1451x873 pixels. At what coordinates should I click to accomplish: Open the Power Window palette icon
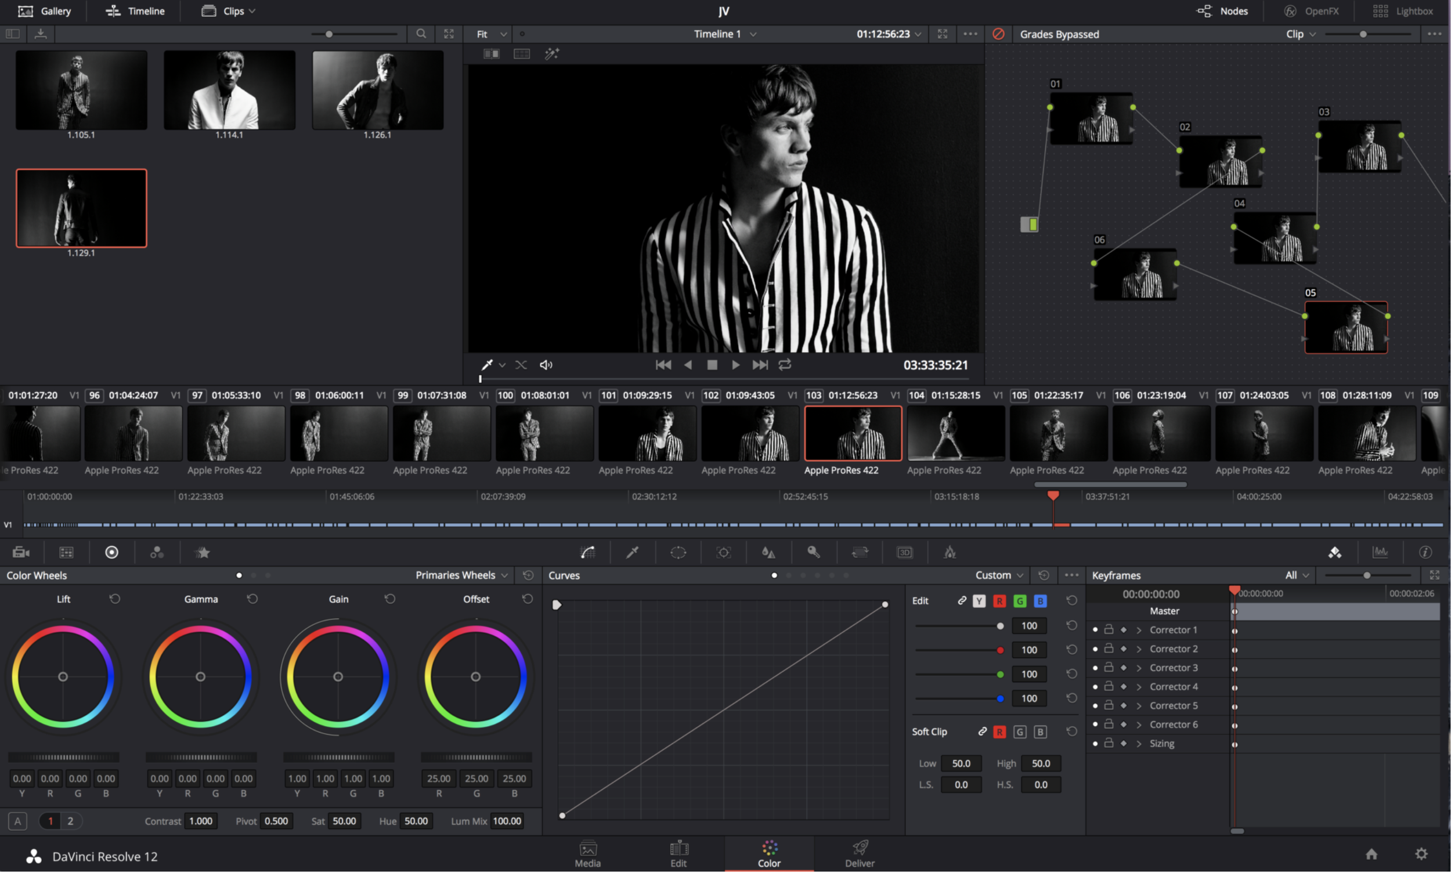pos(678,552)
